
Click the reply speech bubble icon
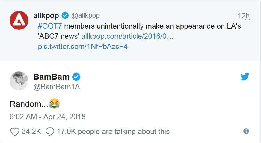(x=50, y=132)
